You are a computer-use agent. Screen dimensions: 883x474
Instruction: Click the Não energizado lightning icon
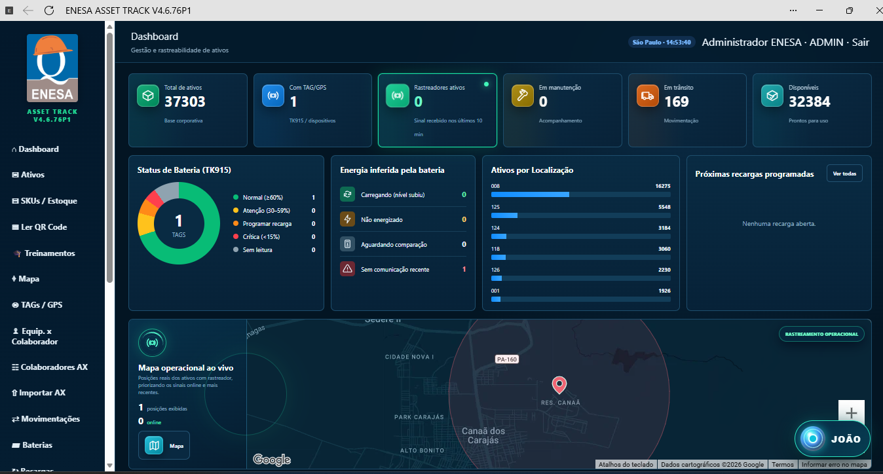coord(347,219)
